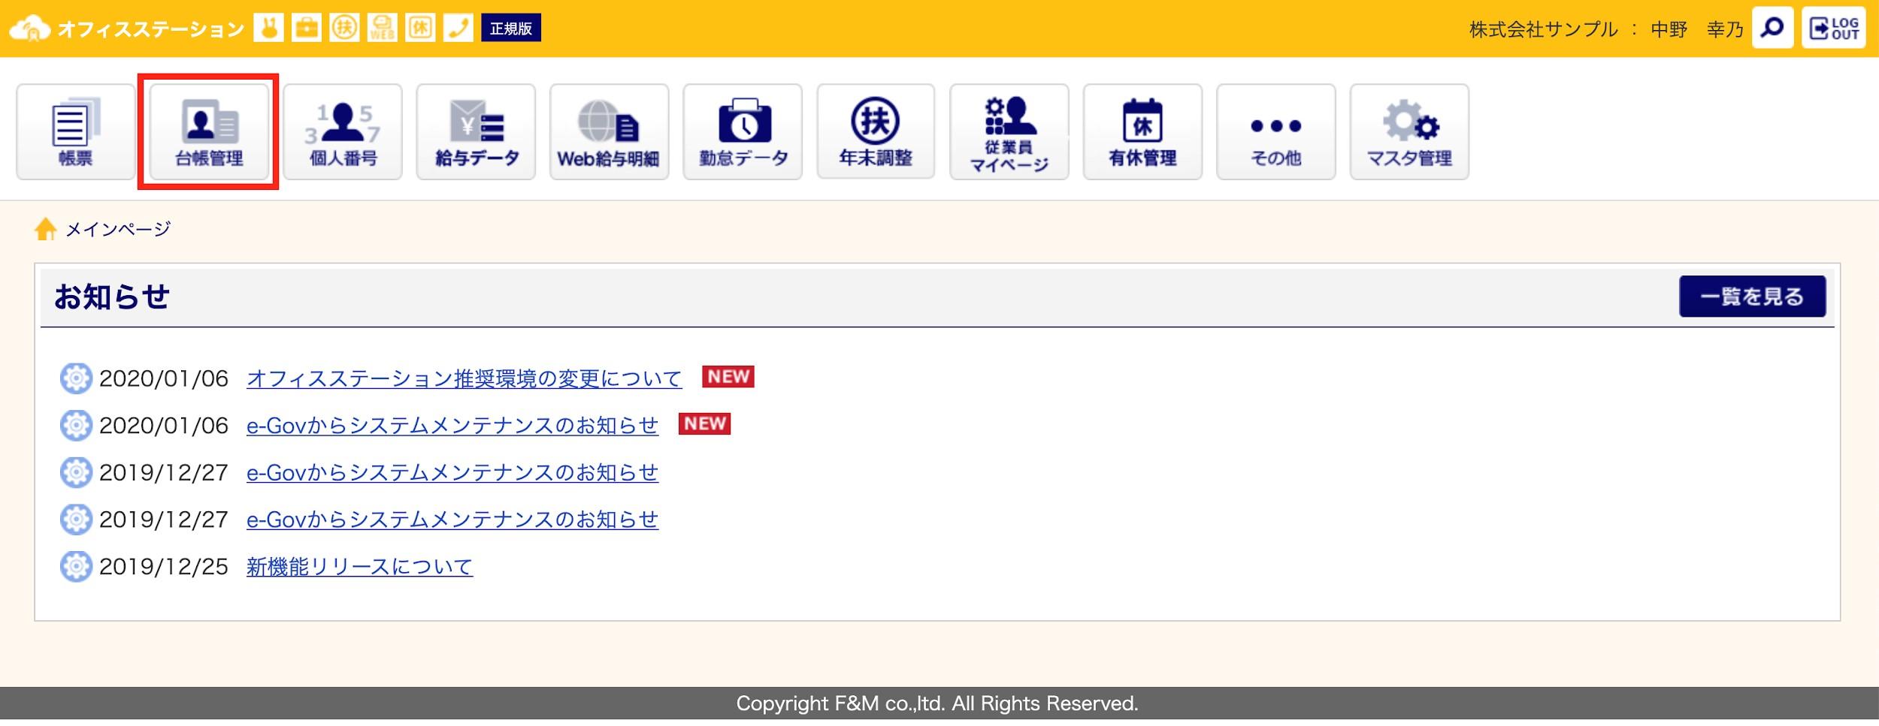Click the date 2019/12/25
This screenshot has height=726, width=1879.
pos(164,567)
